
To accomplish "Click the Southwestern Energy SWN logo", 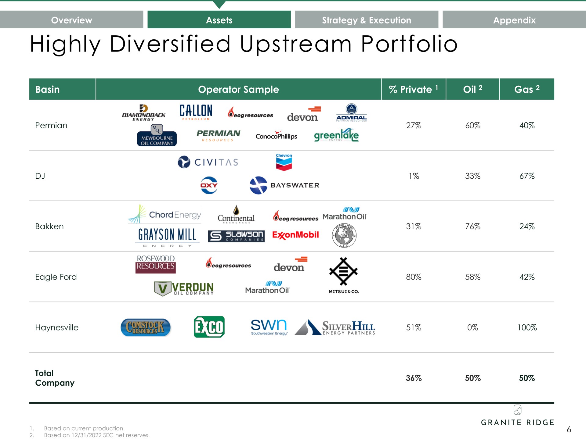I will (269, 327).
